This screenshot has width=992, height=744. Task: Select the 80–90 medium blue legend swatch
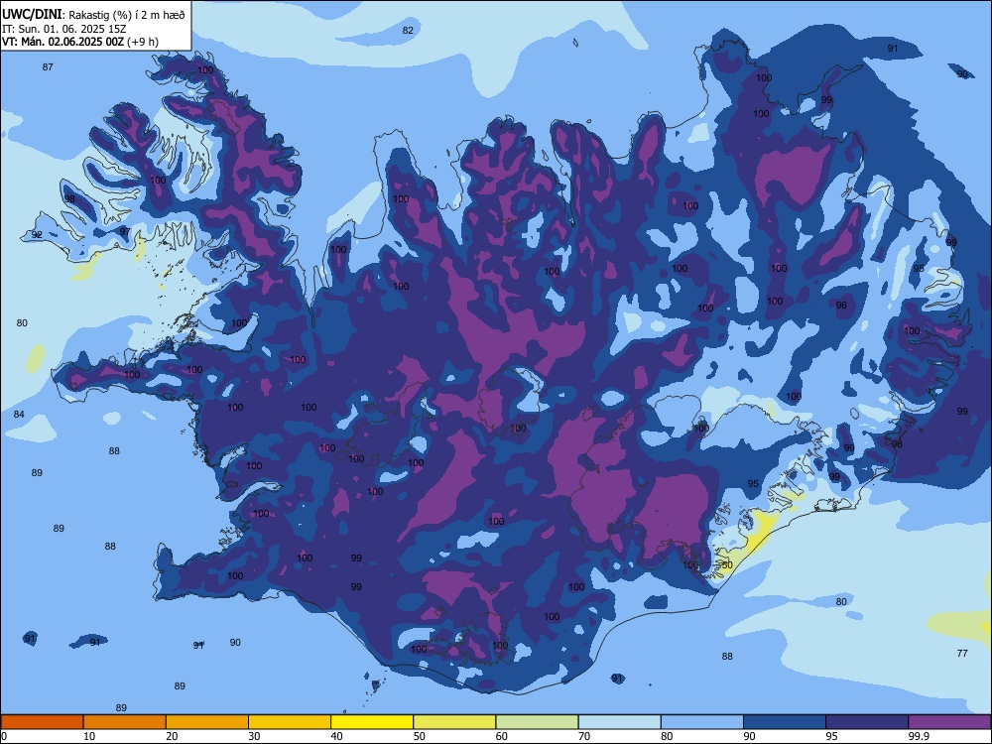[x=701, y=722]
